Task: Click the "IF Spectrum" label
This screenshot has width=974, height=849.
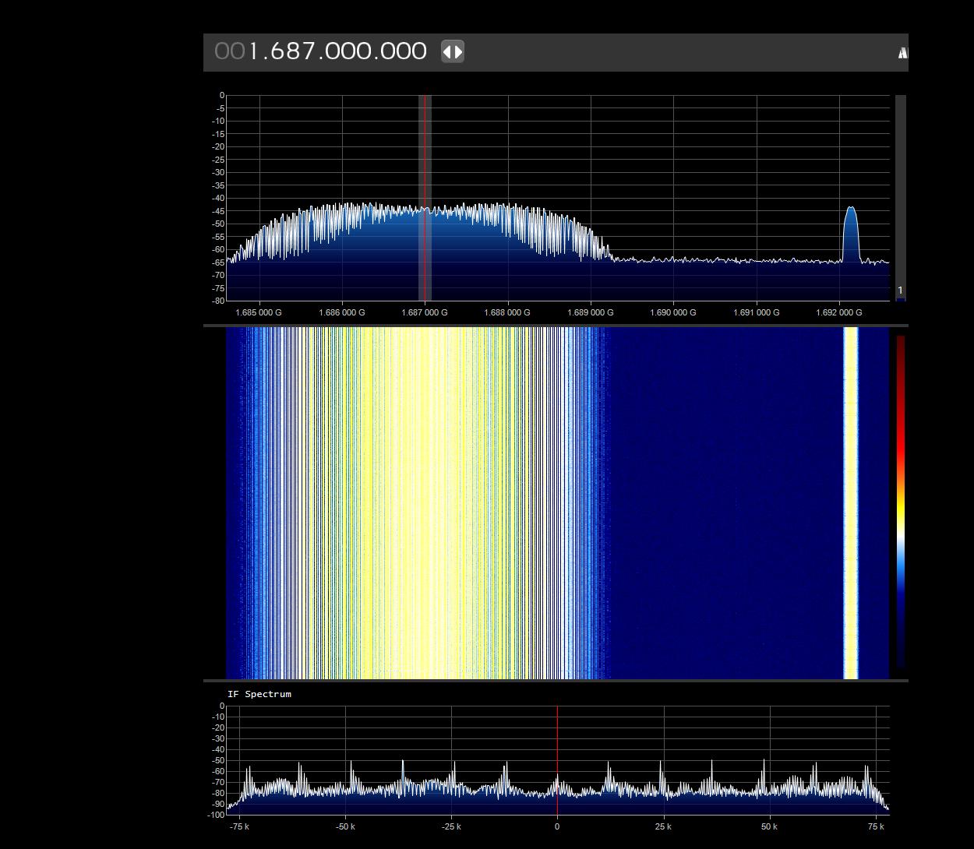Action: (x=259, y=694)
